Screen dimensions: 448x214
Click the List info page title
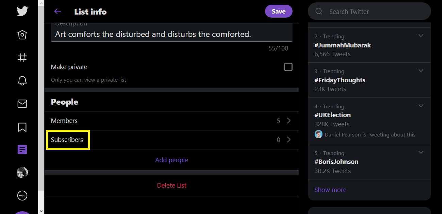click(90, 12)
